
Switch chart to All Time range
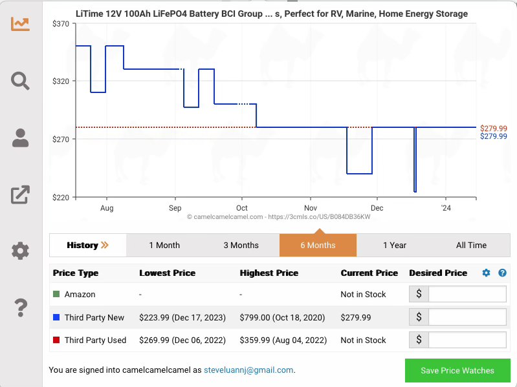pos(472,245)
